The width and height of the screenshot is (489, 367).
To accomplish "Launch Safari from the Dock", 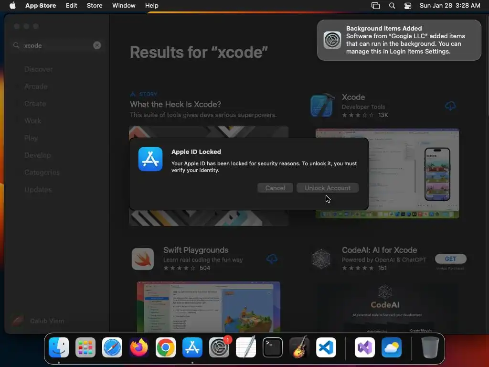I will click(x=112, y=347).
